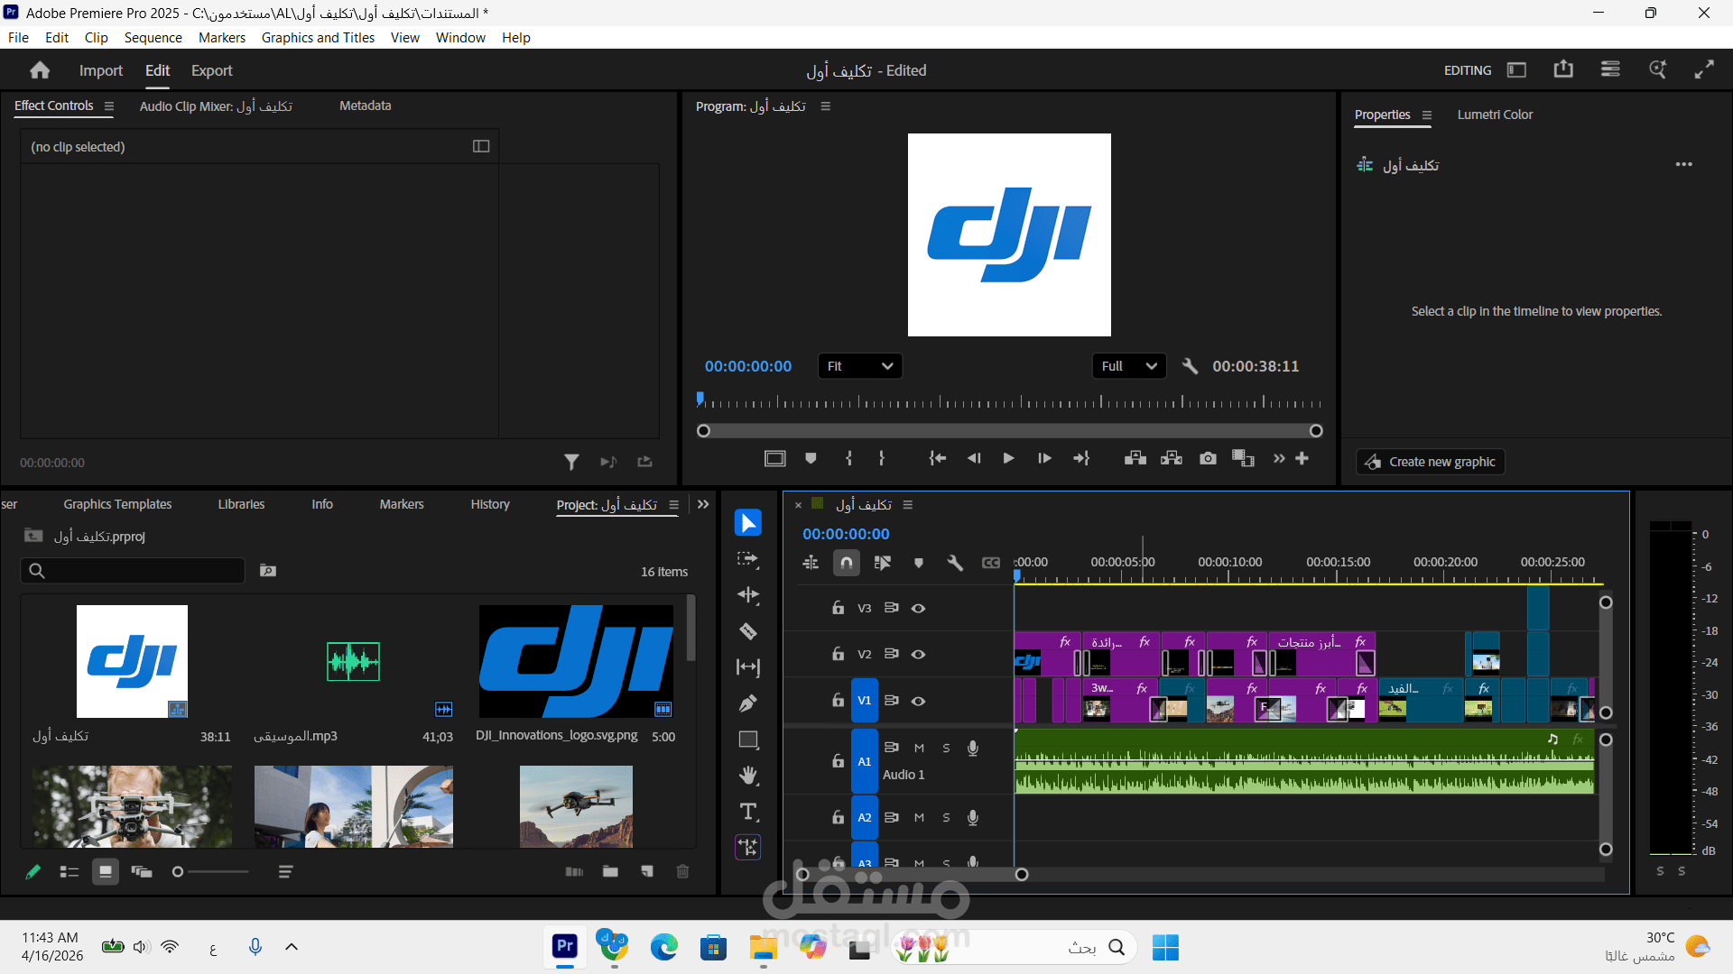Viewport: 1733px width, 974px height.
Task: Step forward one frame
Action: 1044,459
